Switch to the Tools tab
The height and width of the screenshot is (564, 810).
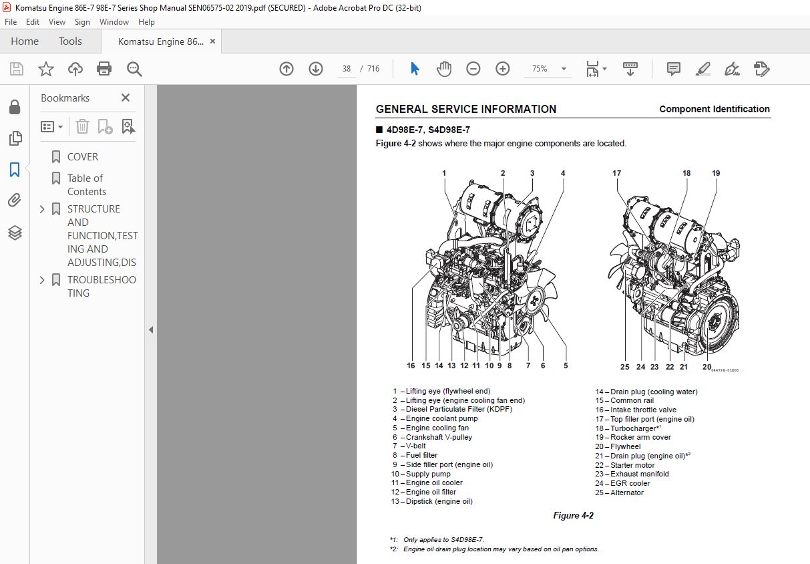70,41
